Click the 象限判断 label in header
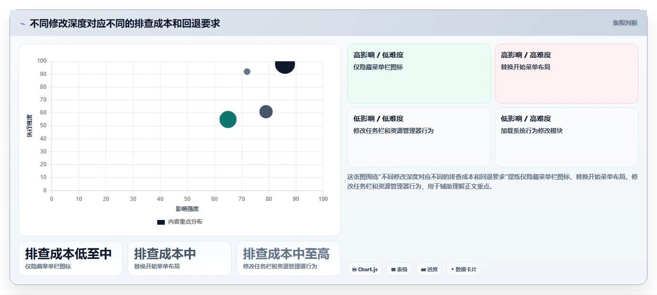The height and width of the screenshot is (295, 657). click(x=625, y=23)
